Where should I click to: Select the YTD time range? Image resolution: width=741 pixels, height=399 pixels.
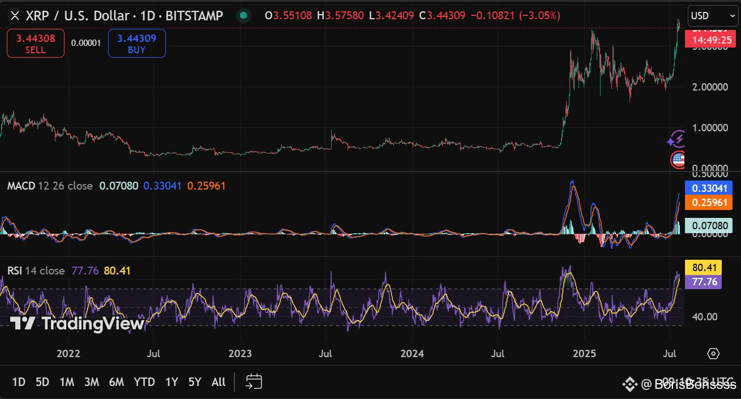tap(144, 382)
